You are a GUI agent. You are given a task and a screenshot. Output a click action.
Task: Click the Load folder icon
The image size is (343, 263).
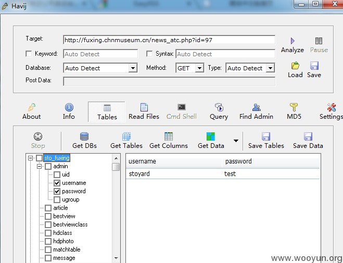[295, 66]
